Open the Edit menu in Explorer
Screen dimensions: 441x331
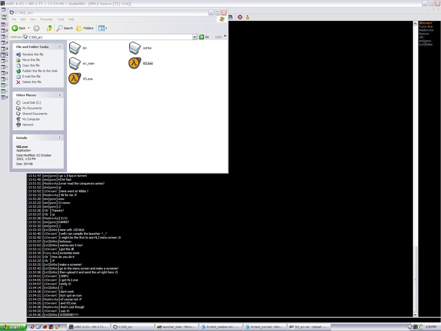click(23, 19)
